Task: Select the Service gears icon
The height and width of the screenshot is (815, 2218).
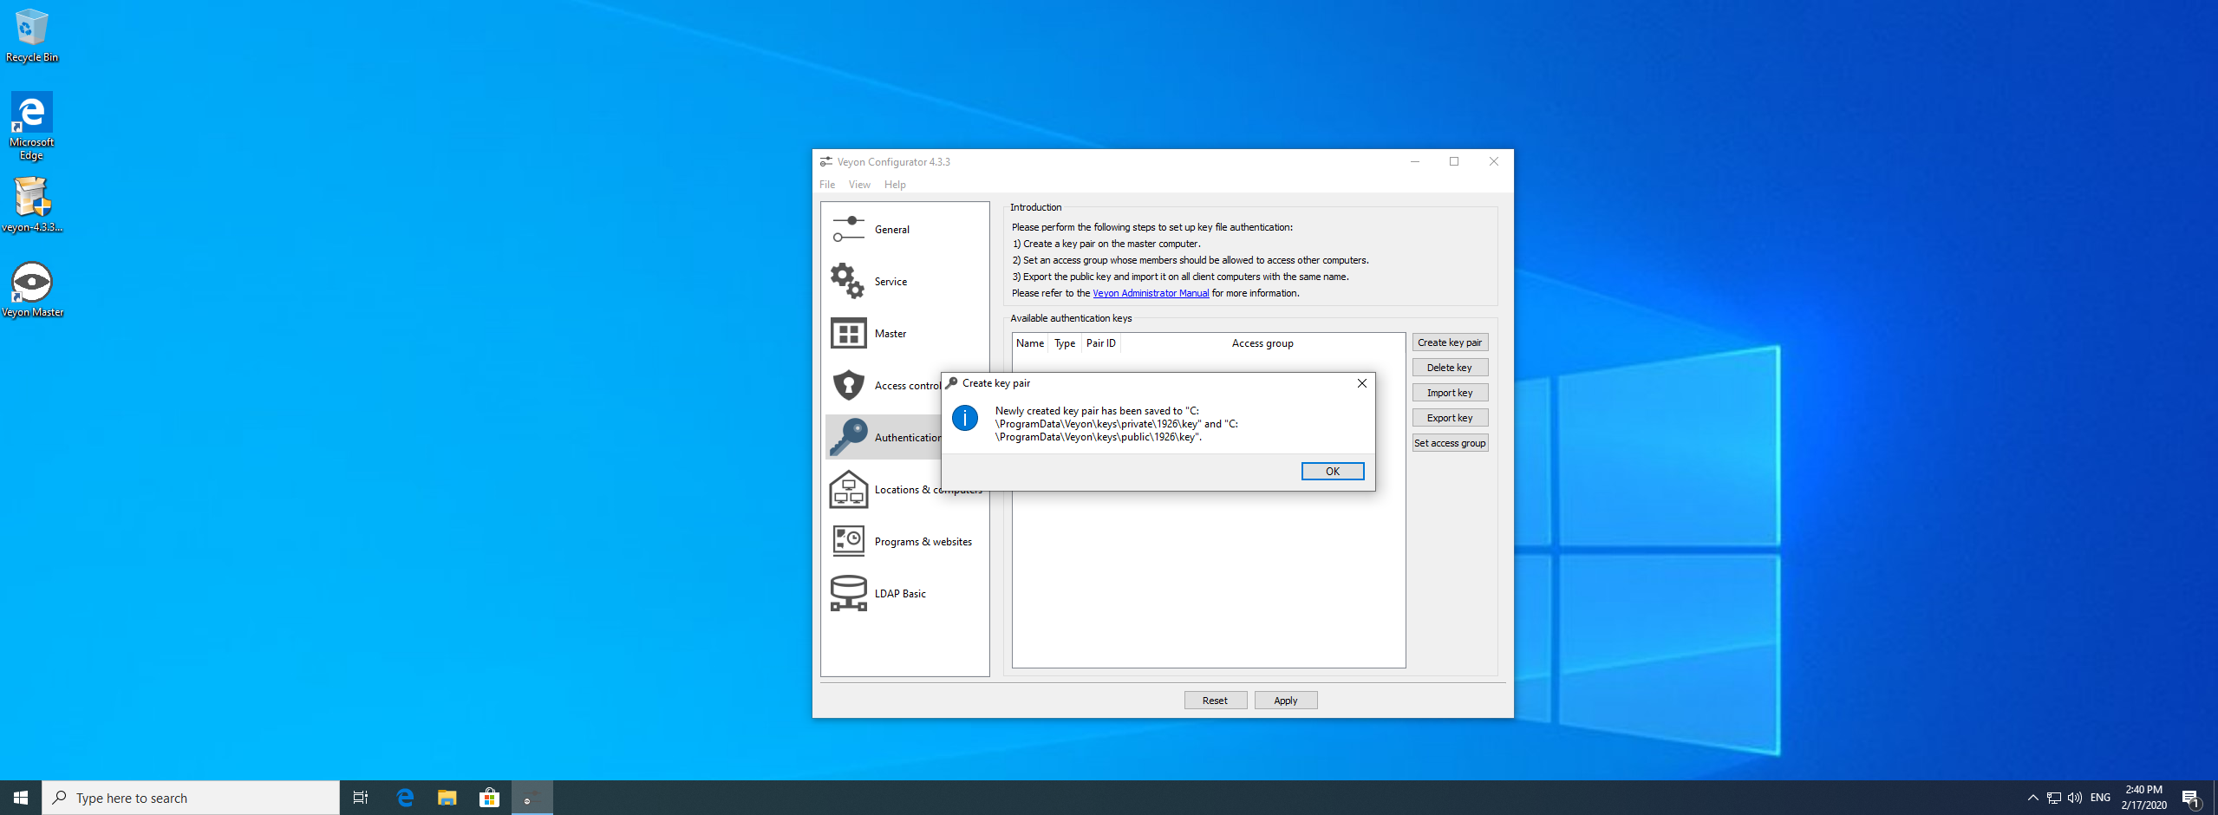Action: 848,281
